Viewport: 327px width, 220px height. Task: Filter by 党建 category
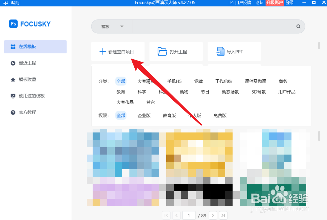pos(198,81)
